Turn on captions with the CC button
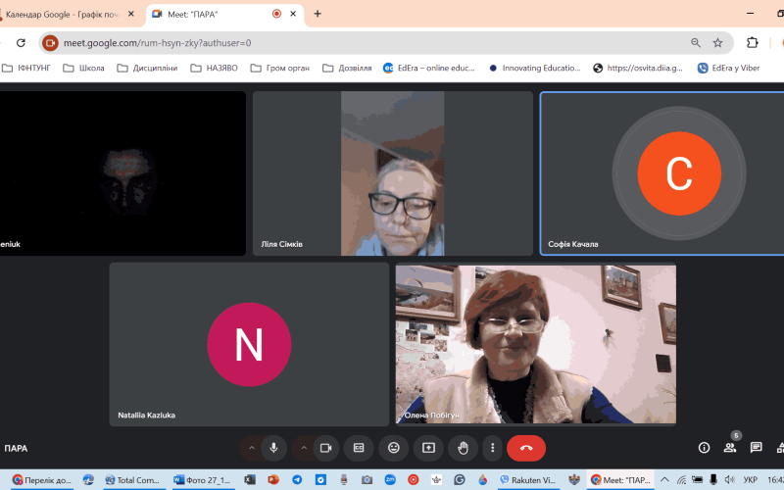 point(359,448)
